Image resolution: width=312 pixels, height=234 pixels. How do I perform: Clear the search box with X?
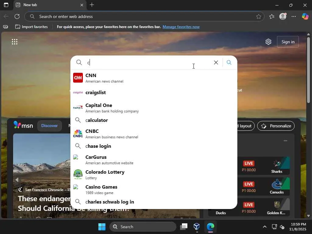coord(216,62)
